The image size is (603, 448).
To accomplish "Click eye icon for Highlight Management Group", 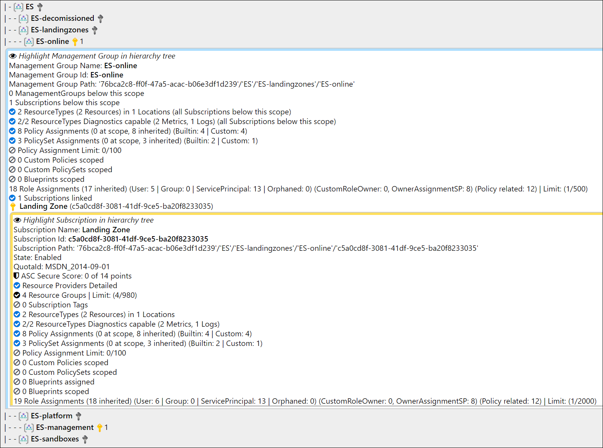I will (x=13, y=56).
